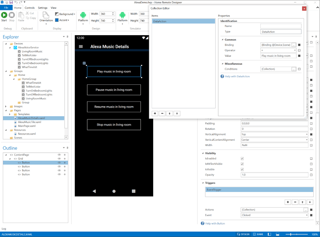Click the Stop music in living room button
Viewport: 320px width, 237px height.
click(114, 125)
